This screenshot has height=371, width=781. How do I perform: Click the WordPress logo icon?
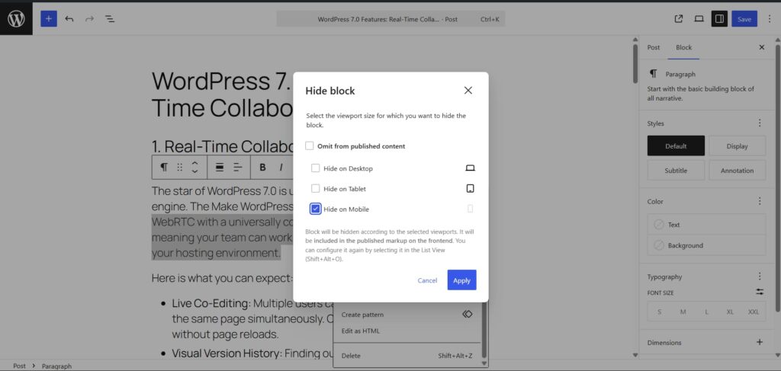coord(16,18)
